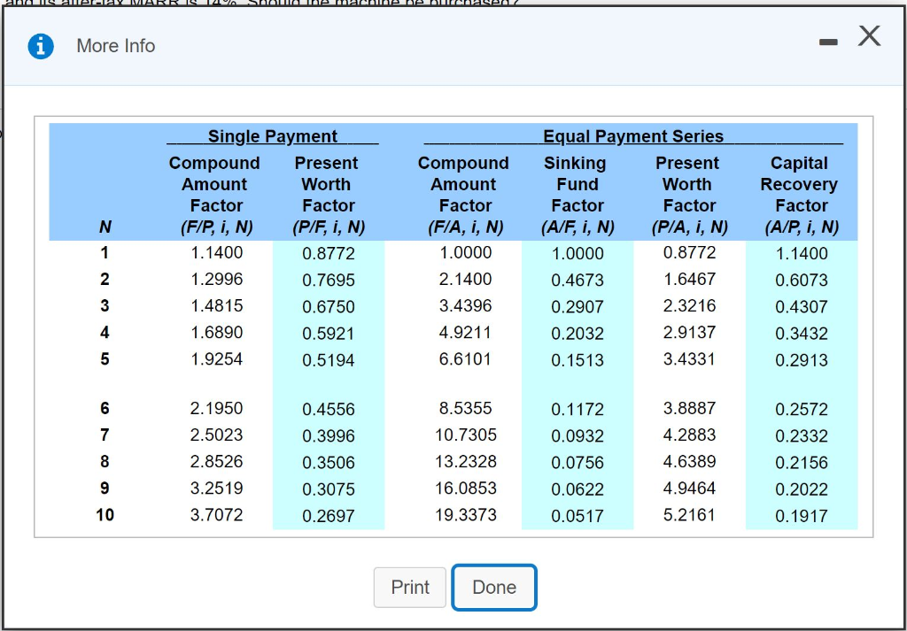Select F/A value 2.1400
This screenshot has width=907, height=631.
click(466, 279)
